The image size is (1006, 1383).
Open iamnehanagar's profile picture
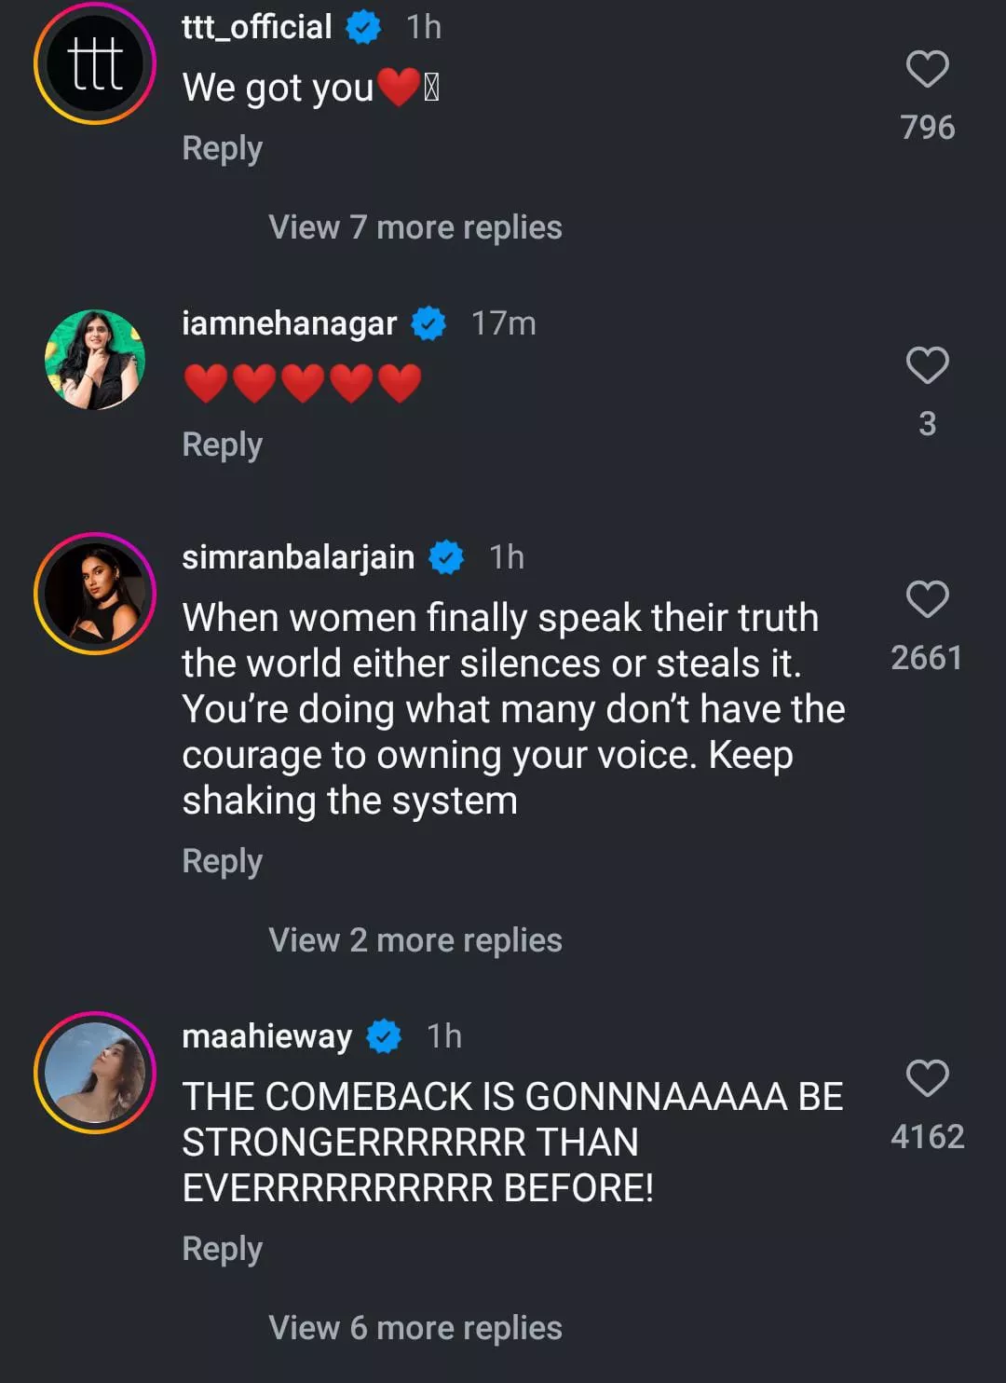95,360
